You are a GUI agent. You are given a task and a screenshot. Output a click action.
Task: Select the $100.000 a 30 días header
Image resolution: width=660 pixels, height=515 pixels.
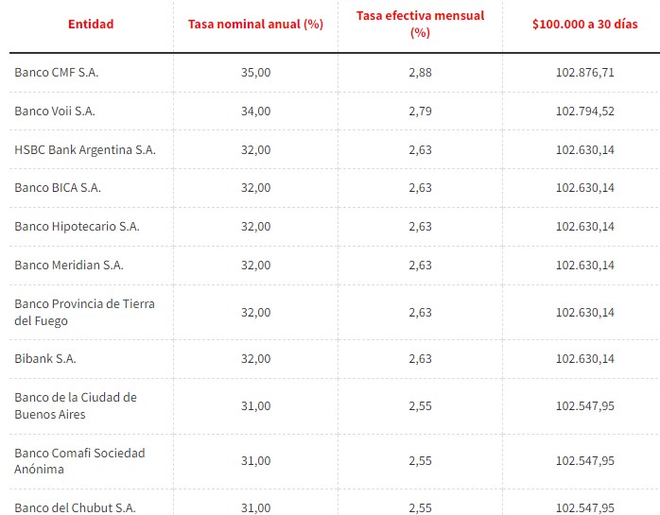(x=584, y=24)
